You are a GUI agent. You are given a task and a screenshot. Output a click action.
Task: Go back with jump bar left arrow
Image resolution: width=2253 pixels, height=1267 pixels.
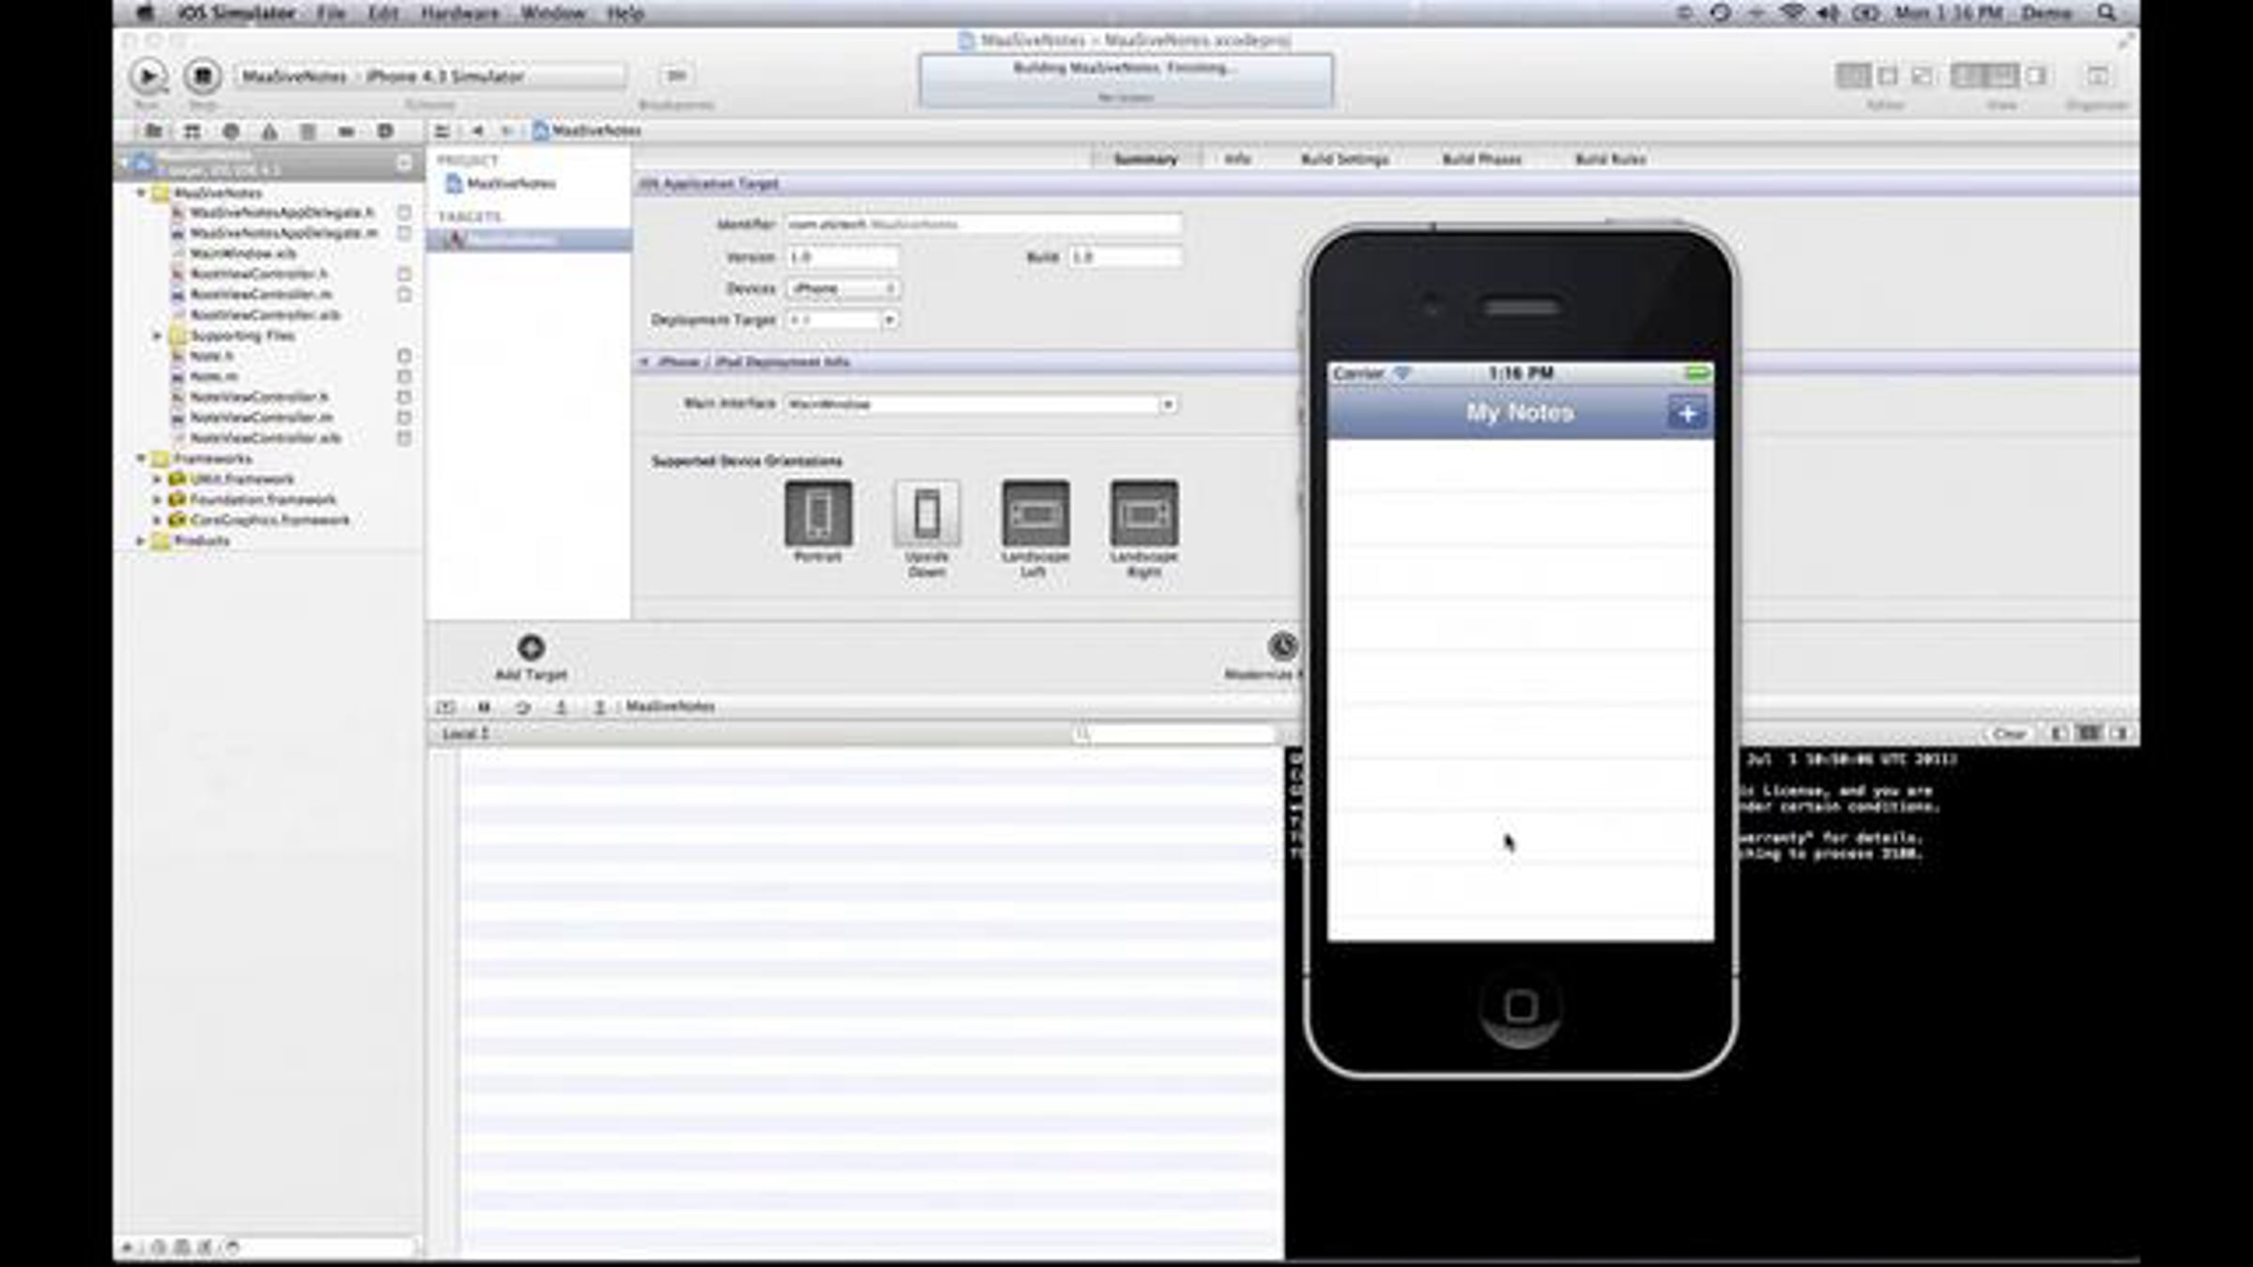pos(478,131)
